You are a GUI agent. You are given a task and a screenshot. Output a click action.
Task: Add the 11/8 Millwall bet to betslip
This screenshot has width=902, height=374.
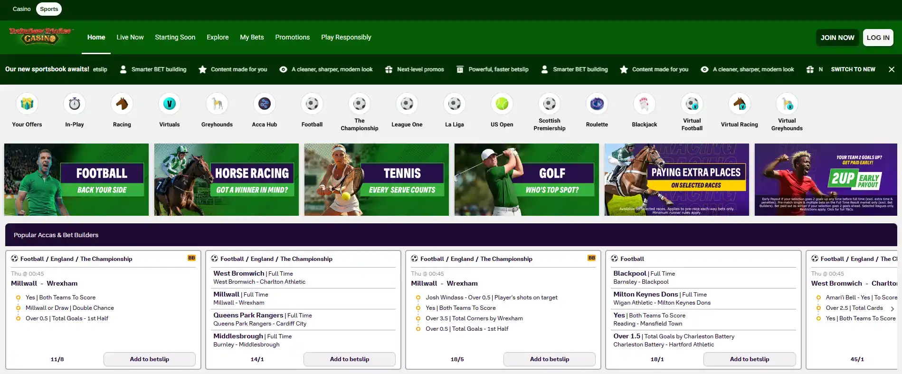[x=150, y=359]
